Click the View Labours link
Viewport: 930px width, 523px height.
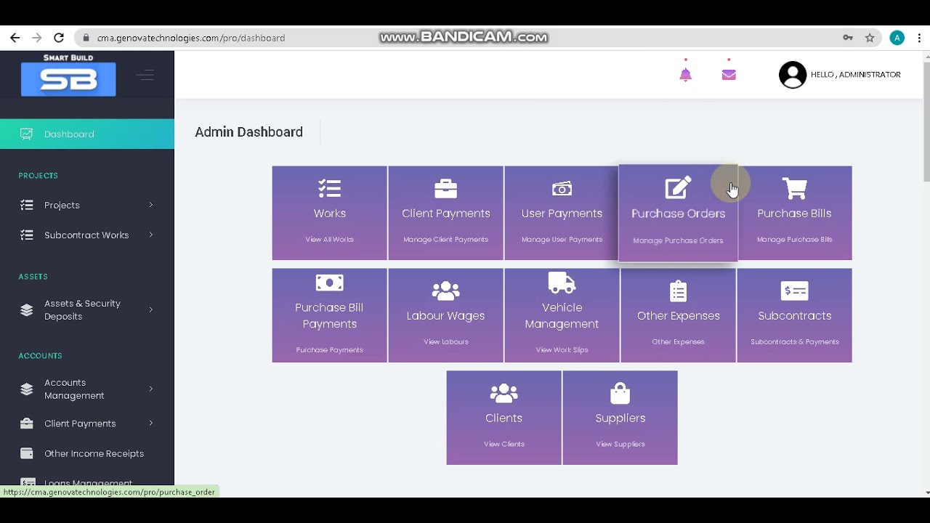445,342
